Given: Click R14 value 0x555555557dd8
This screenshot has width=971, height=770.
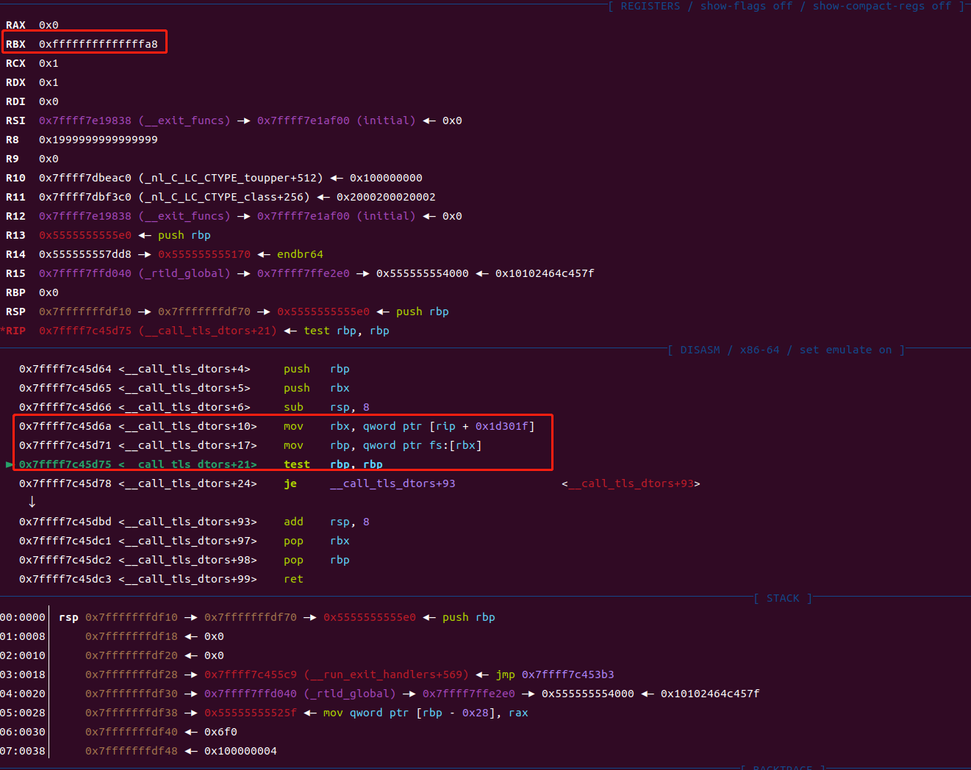Looking at the screenshot, I should 85,254.
